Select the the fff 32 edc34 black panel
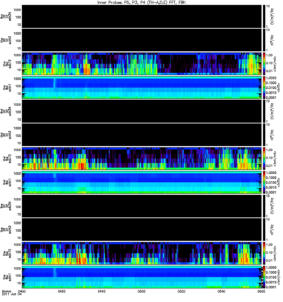The image size is (283, 302). tap(142, 206)
